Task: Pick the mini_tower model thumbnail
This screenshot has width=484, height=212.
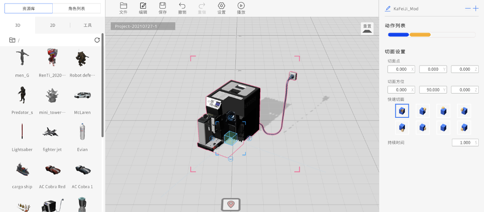Action: pyautogui.click(x=52, y=95)
